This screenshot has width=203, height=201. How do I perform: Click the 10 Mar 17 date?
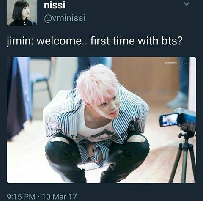(x=60, y=197)
